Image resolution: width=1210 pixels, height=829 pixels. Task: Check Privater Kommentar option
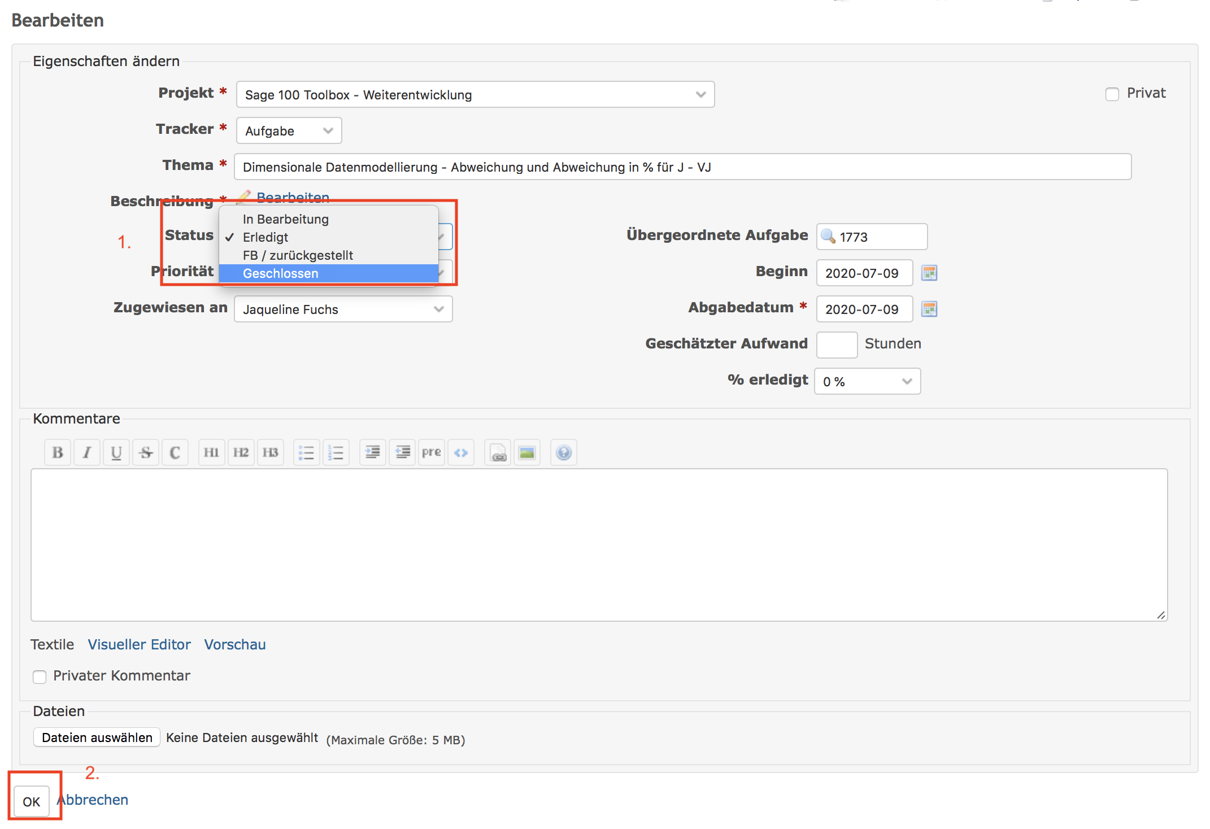pyautogui.click(x=40, y=677)
